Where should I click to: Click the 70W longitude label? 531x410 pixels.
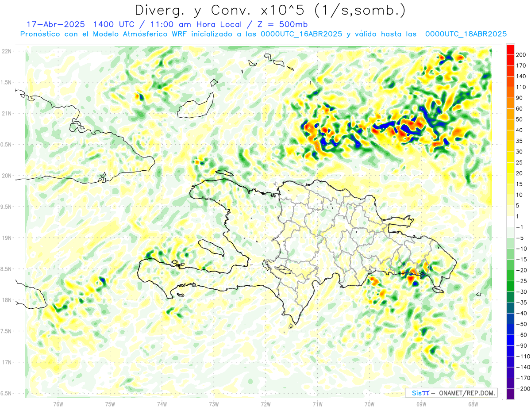369,404
